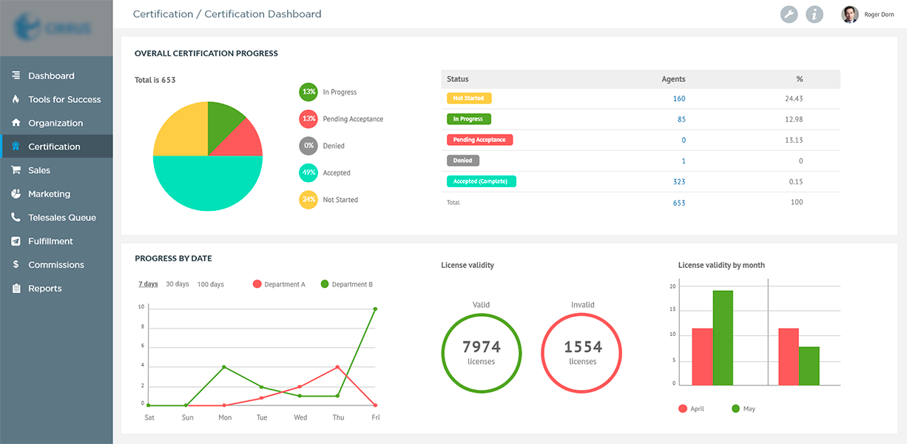
Task: Toggle Department B series in legend
Action: [346, 284]
